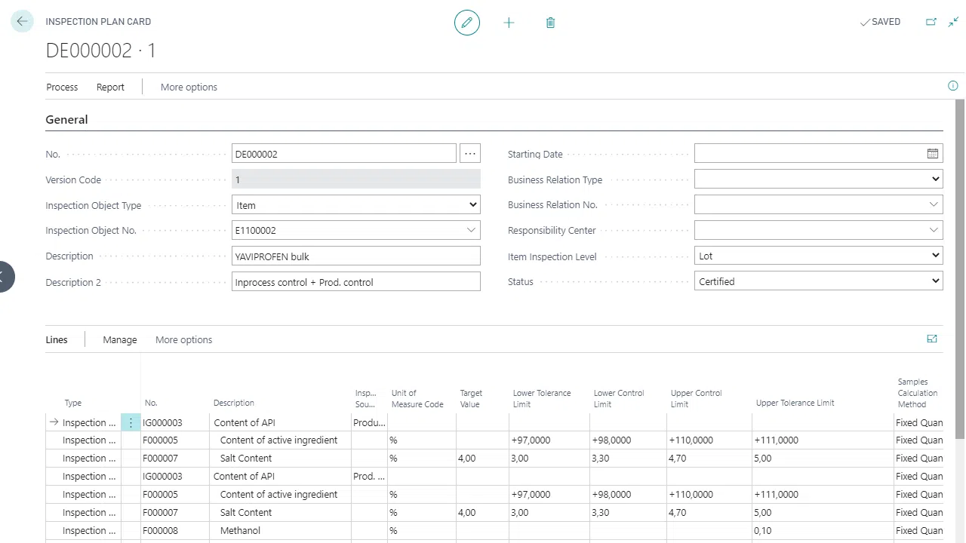Image resolution: width=966 pixels, height=543 pixels.
Task: Click the No. input field DE000002
Action: pos(344,154)
